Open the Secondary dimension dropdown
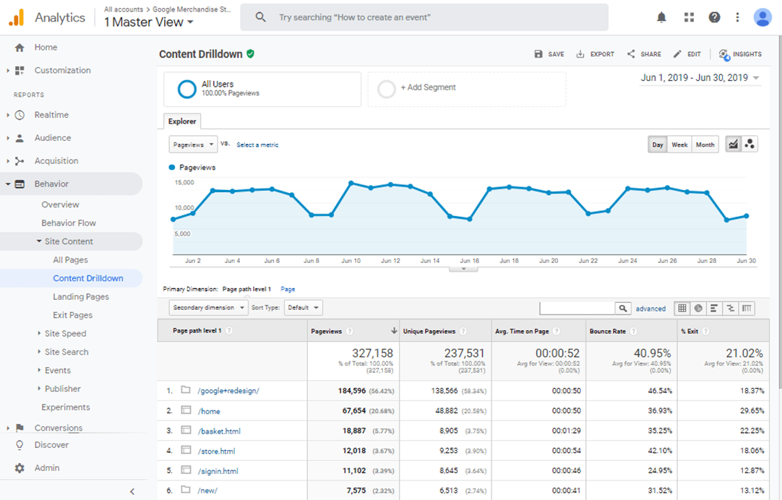The width and height of the screenshot is (782, 500). (208, 308)
